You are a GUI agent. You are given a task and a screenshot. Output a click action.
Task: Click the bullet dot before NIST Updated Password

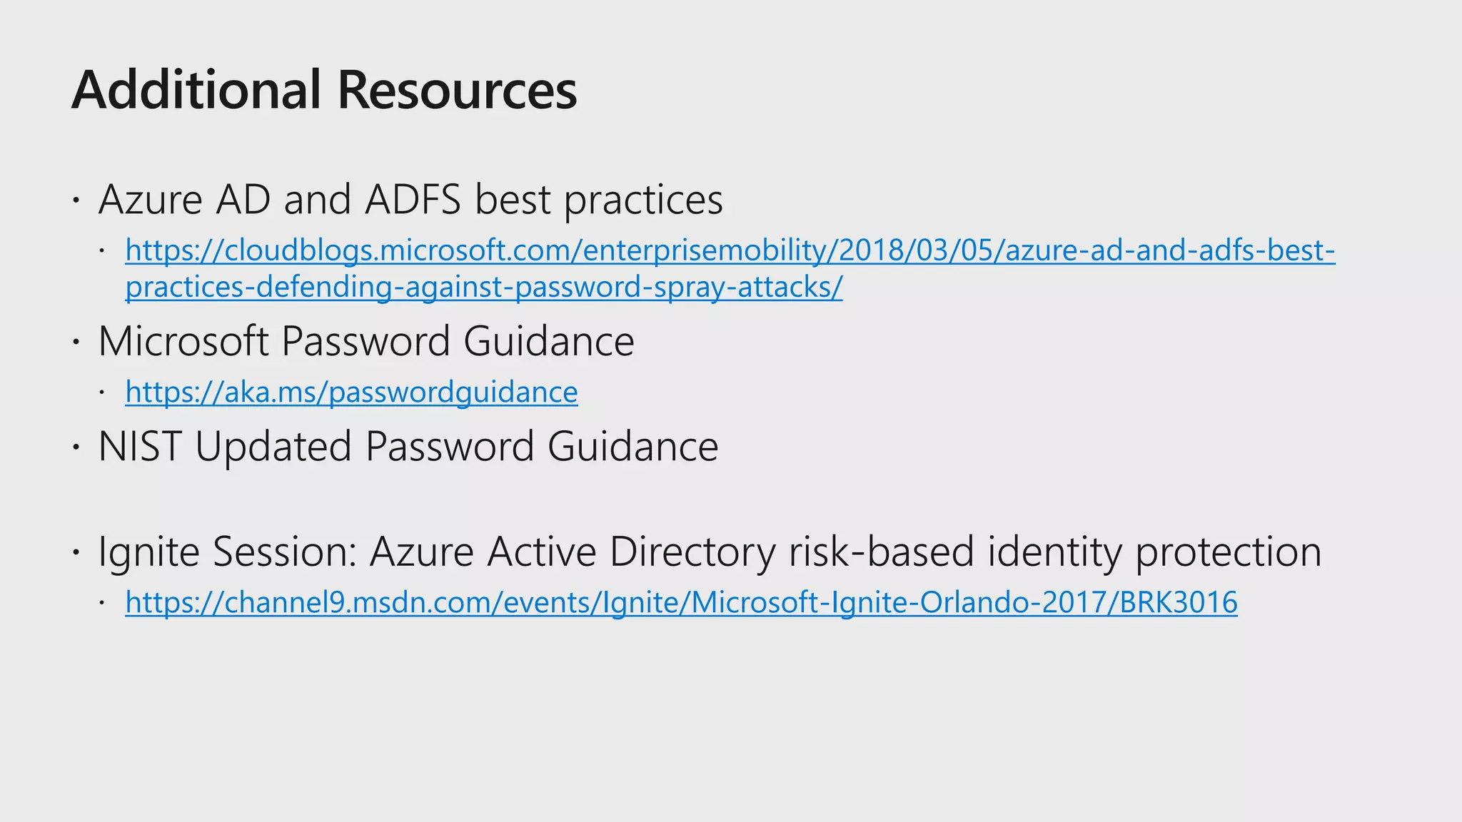(x=76, y=448)
